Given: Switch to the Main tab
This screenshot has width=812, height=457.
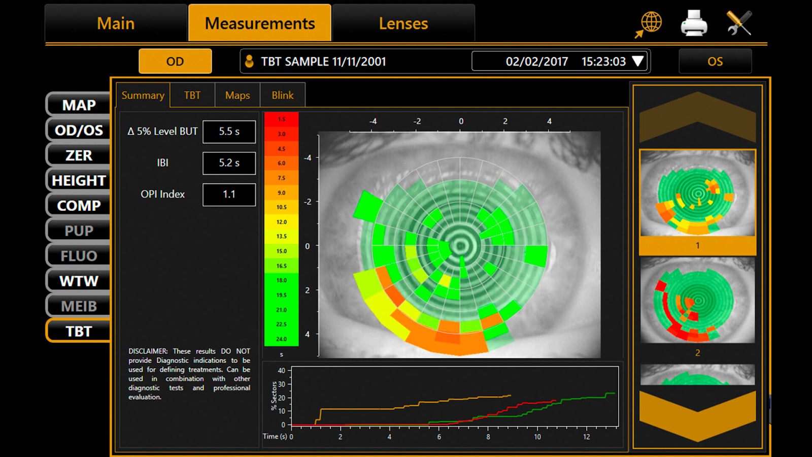Looking at the screenshot, I should (116, 23).
